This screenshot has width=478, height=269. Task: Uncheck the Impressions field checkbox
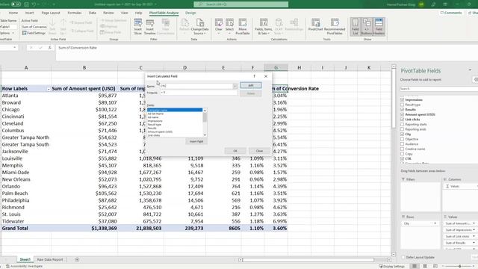pyautogui.click(x=402, y=99)
